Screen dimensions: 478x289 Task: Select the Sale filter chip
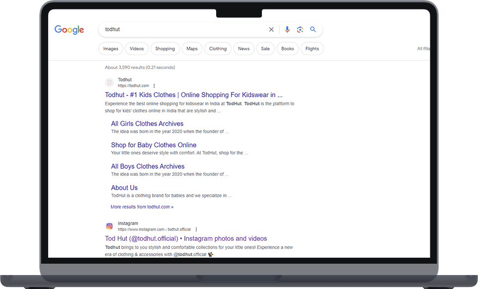265,49
